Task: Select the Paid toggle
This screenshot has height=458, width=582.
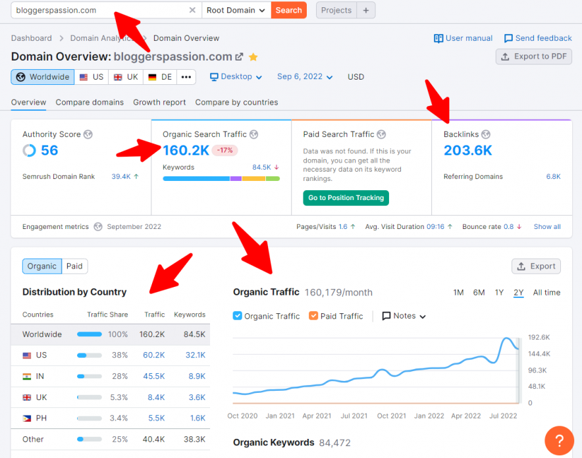Action: [74, 267]
